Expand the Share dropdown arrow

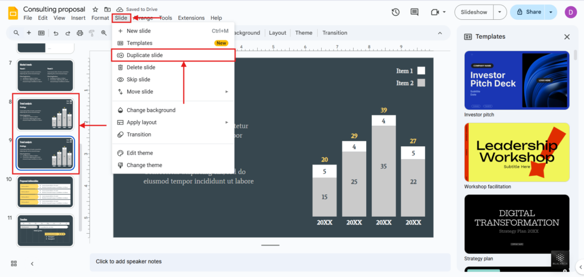551,12
